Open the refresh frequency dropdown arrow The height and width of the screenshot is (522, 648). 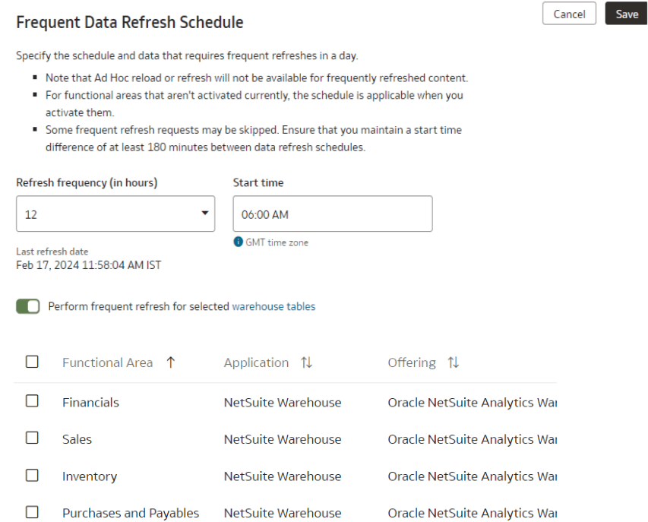[x=204, y=214]
